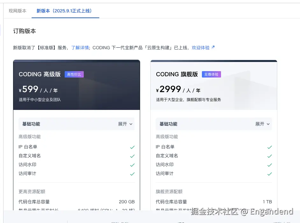Click the 访问审计 checkmark in 旗舰版
The width and height of the screenshot is (300, 223).
tap(269, 174)
